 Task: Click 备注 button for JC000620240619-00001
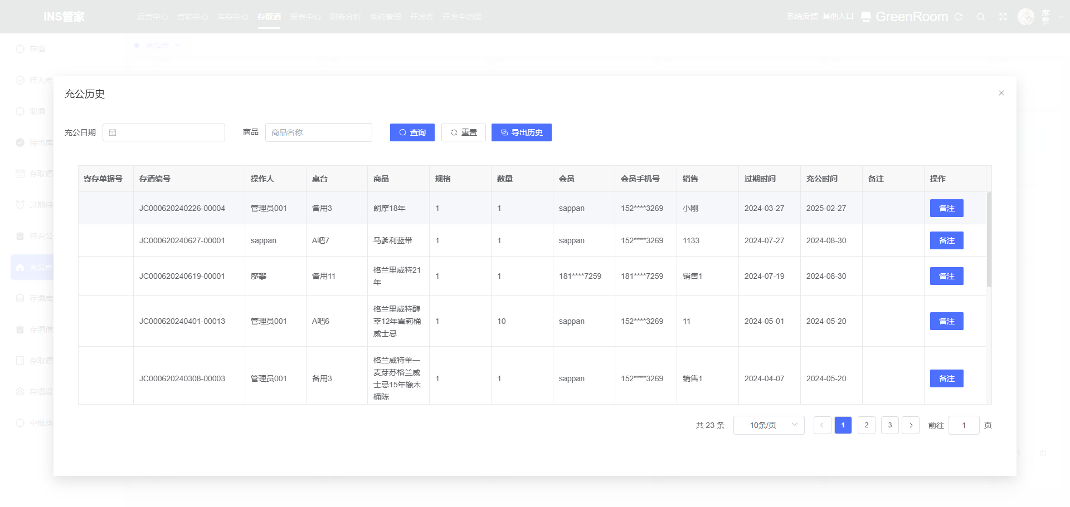(x=947, y=276)
